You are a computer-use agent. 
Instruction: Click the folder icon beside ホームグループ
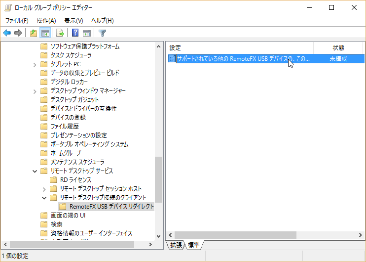click(x=44, y=153)
